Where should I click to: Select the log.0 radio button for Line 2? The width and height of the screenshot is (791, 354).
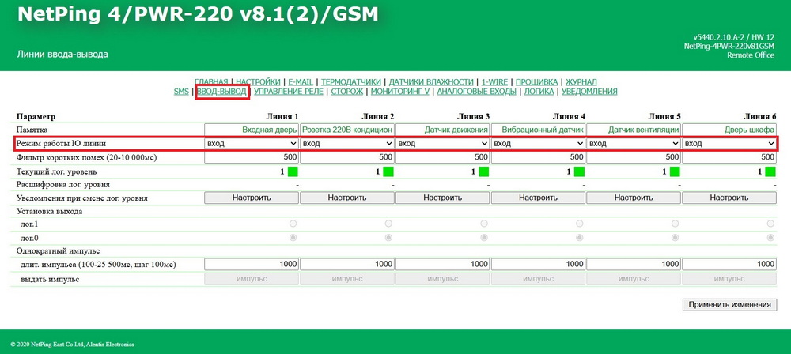(388, 237)
